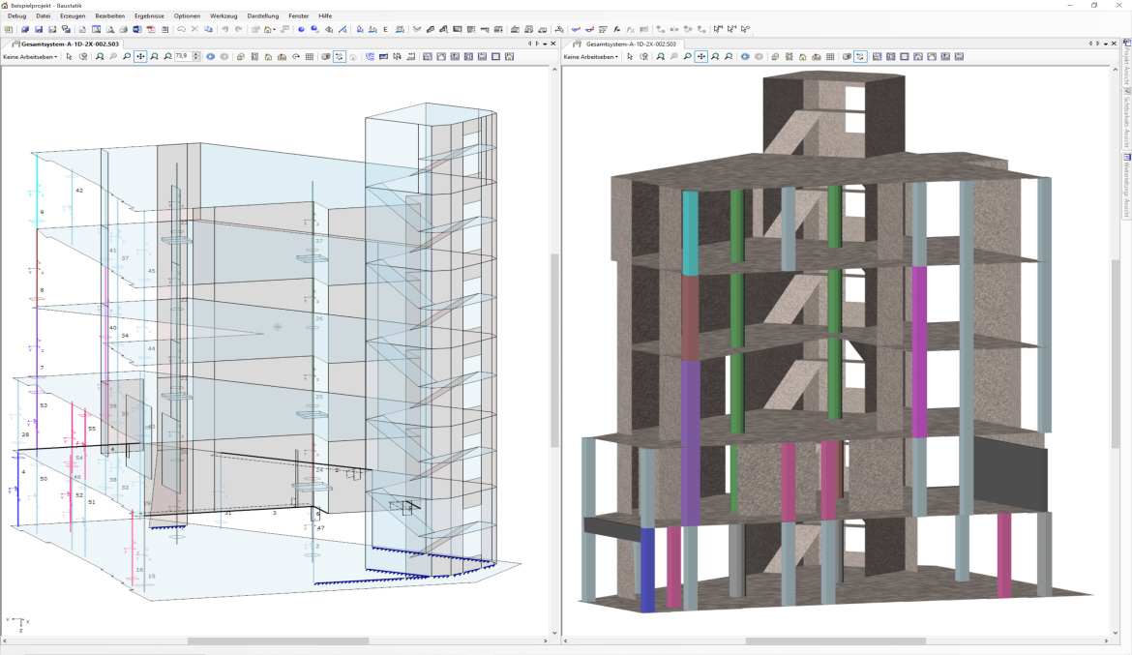Click the copy icon in the main toolbar
This screenshot has height=655, width=1132.
[x=208, y=30]
